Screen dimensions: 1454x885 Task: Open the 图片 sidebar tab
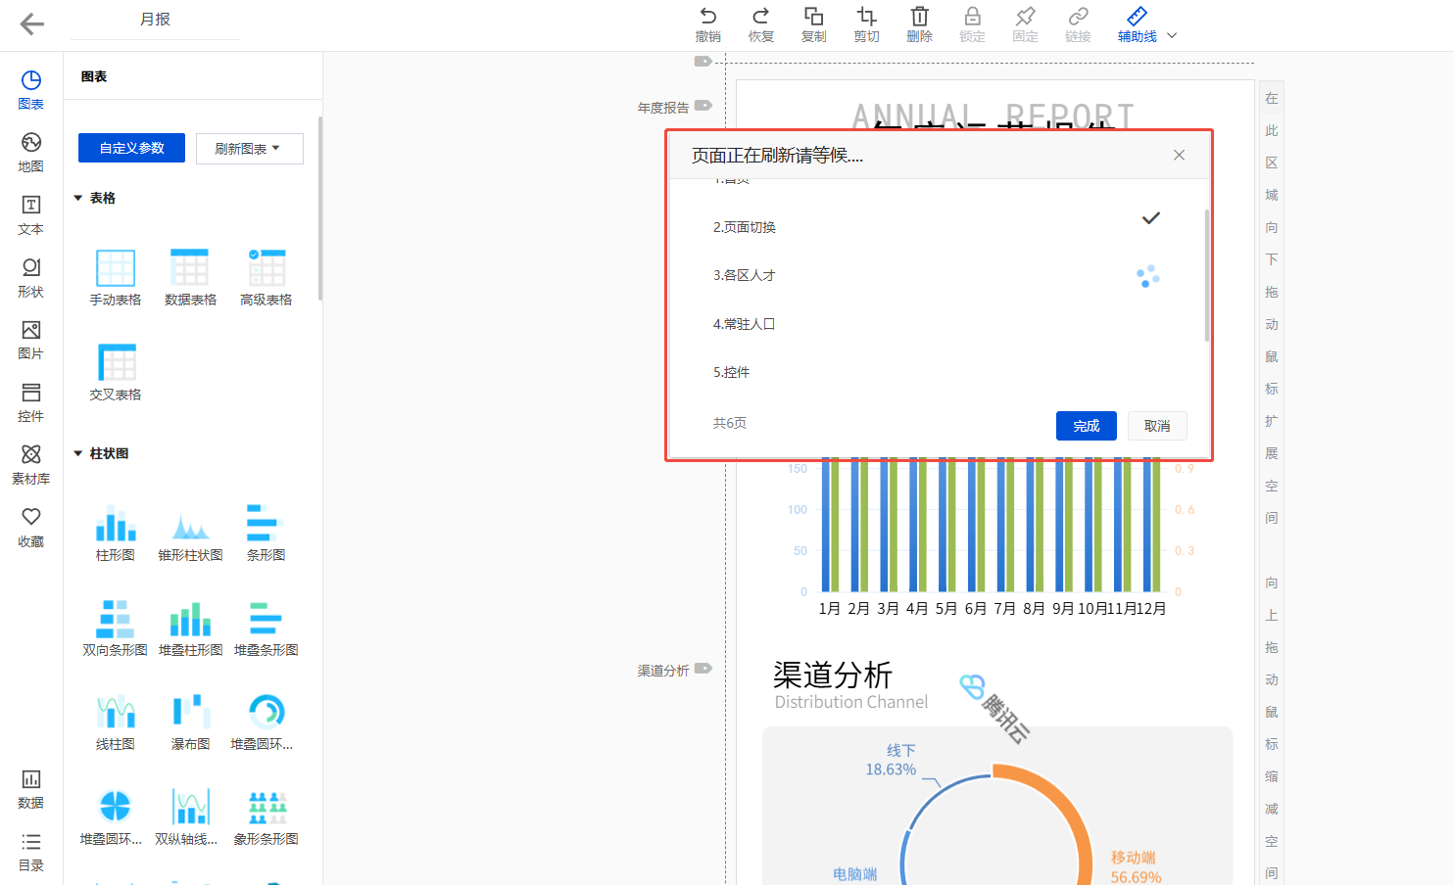pos(31,340)
